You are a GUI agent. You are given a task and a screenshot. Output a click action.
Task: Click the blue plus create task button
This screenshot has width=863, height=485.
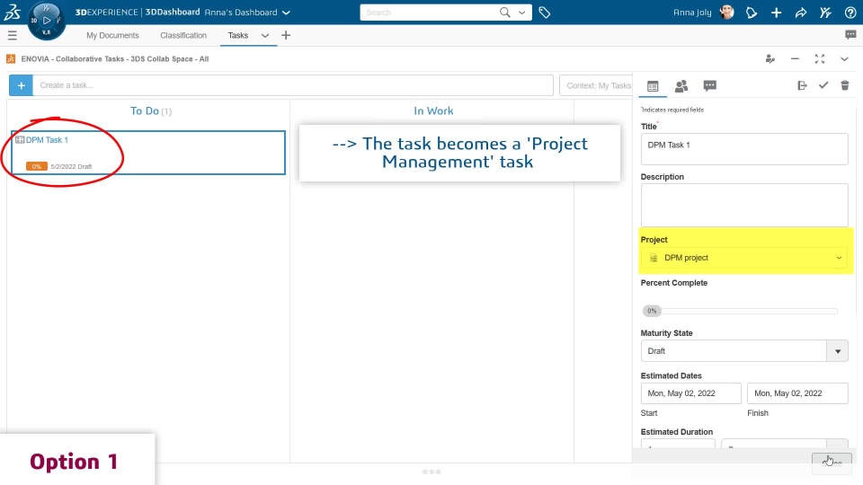tap(21, 85)
